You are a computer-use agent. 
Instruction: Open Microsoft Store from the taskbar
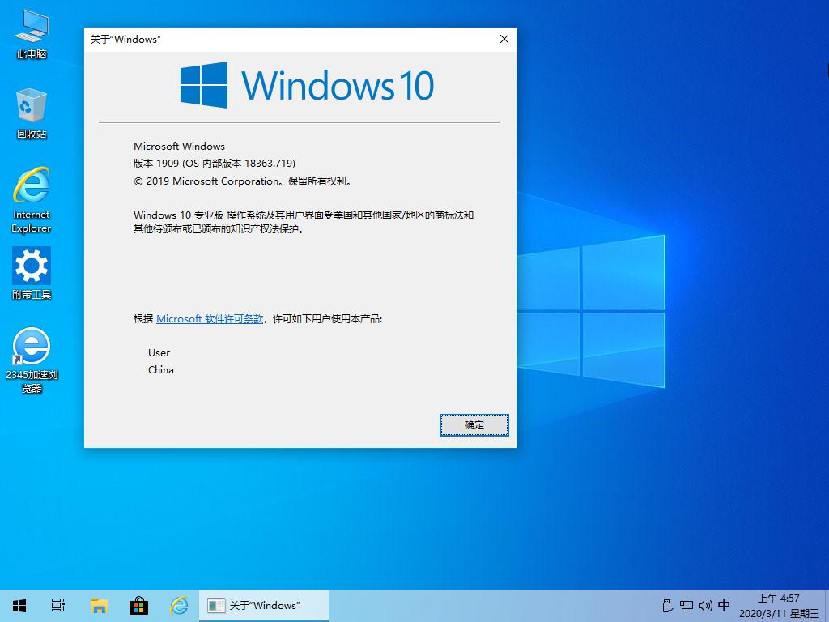[138, 605]
